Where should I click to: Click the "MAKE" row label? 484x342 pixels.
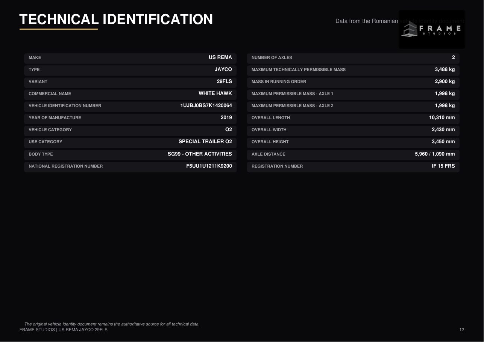pos(35,58)
